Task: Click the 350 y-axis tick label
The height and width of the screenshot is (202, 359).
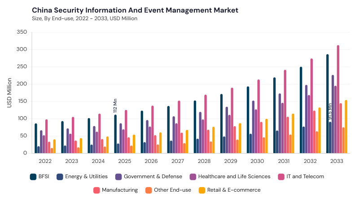Action: (22, 32)
